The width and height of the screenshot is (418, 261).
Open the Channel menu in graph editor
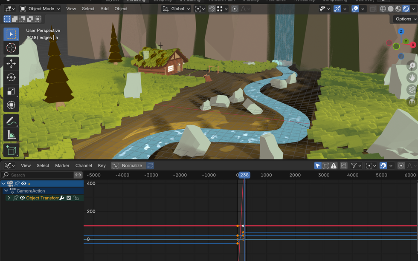84,165
